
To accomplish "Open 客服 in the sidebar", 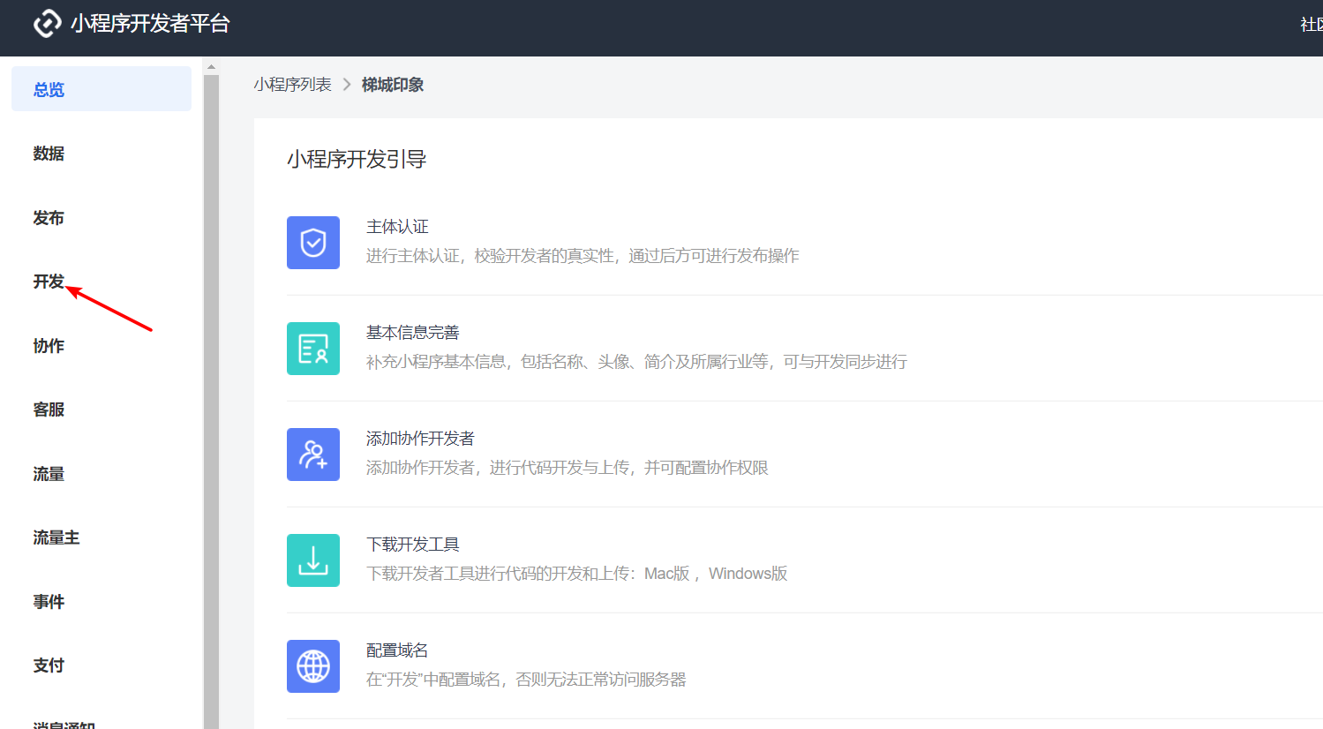I will tap(49, 410).
